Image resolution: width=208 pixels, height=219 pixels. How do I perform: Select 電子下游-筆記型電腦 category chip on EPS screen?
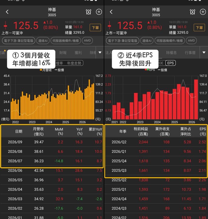122,41
